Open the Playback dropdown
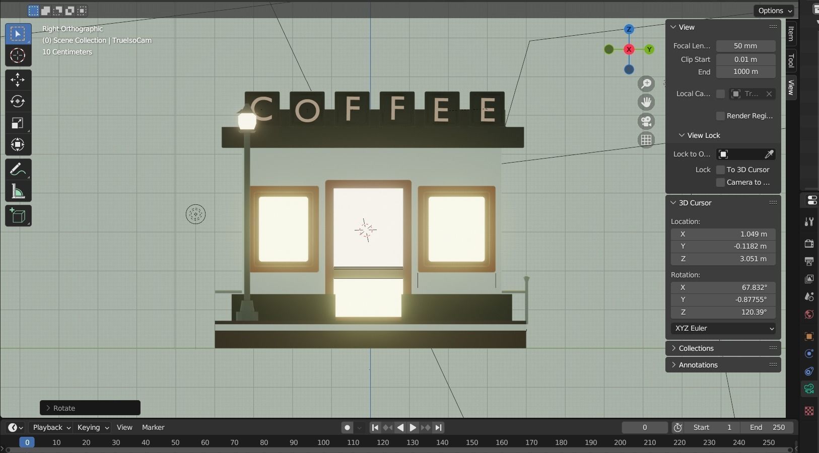This screenshot has width=819, height=453. coord(51,427)
